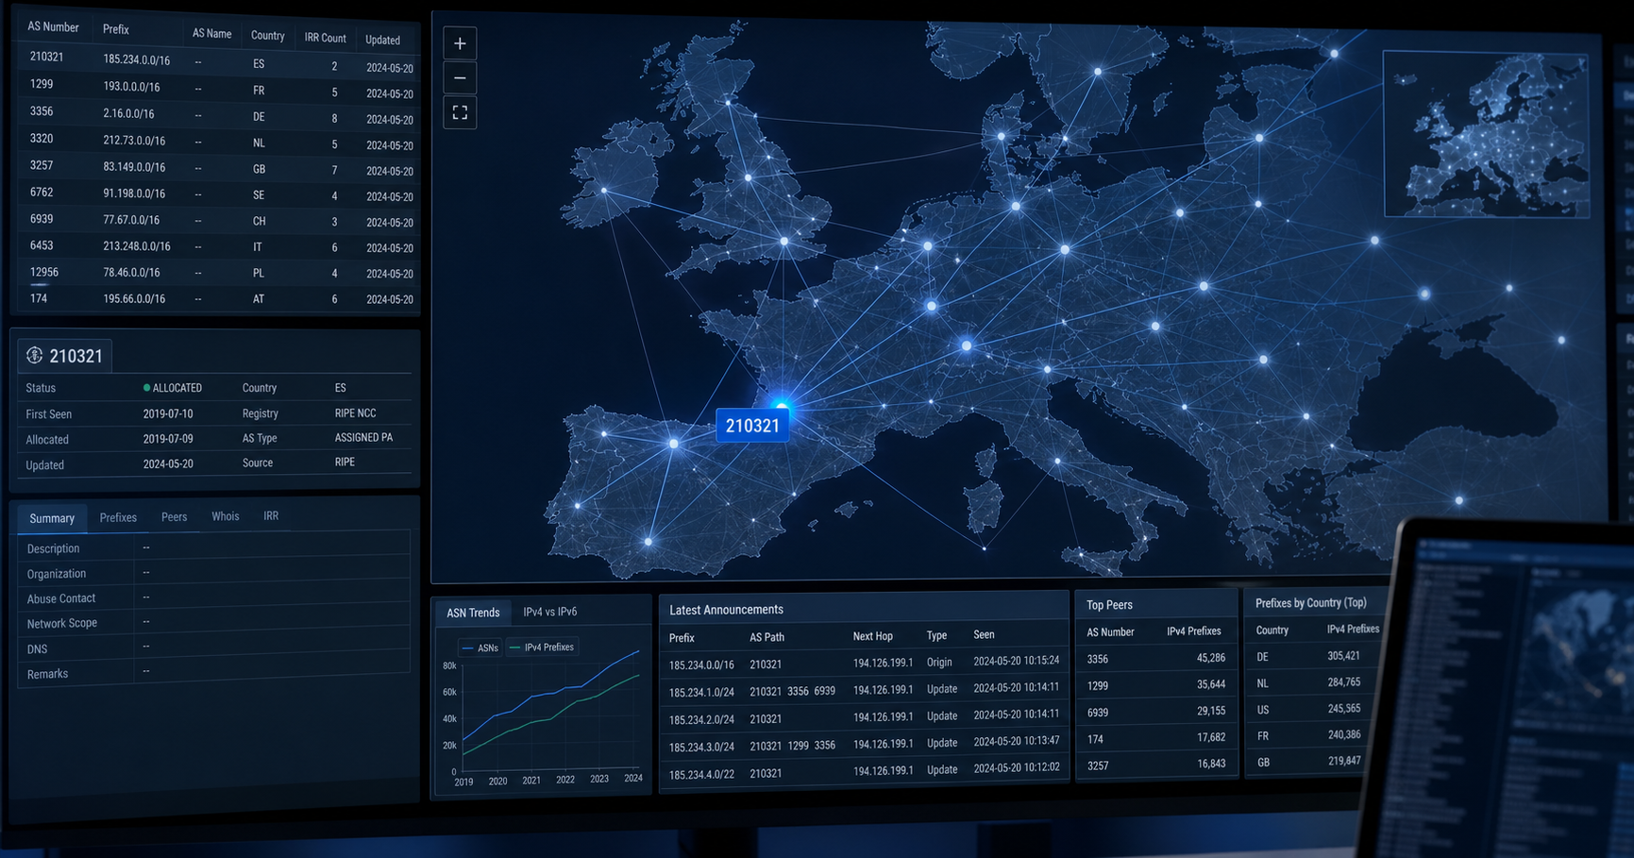
Task: Select the ASN Trends tab
Action: (473, 613)
